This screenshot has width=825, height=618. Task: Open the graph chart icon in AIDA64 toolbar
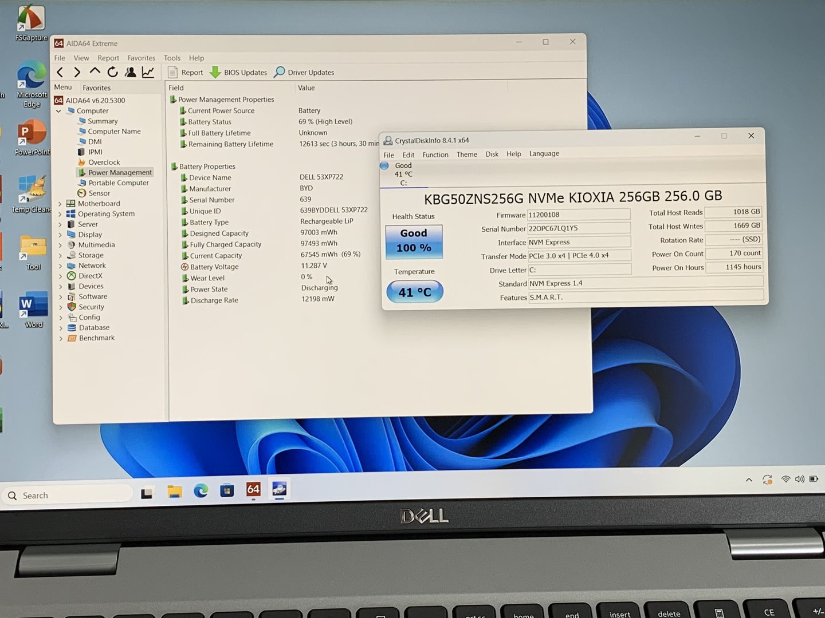148,72
